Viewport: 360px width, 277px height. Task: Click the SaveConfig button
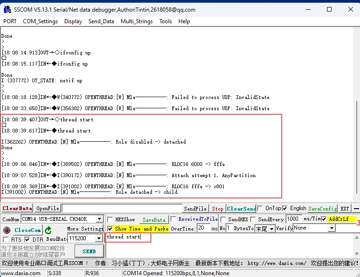click(x=322, y=209)
